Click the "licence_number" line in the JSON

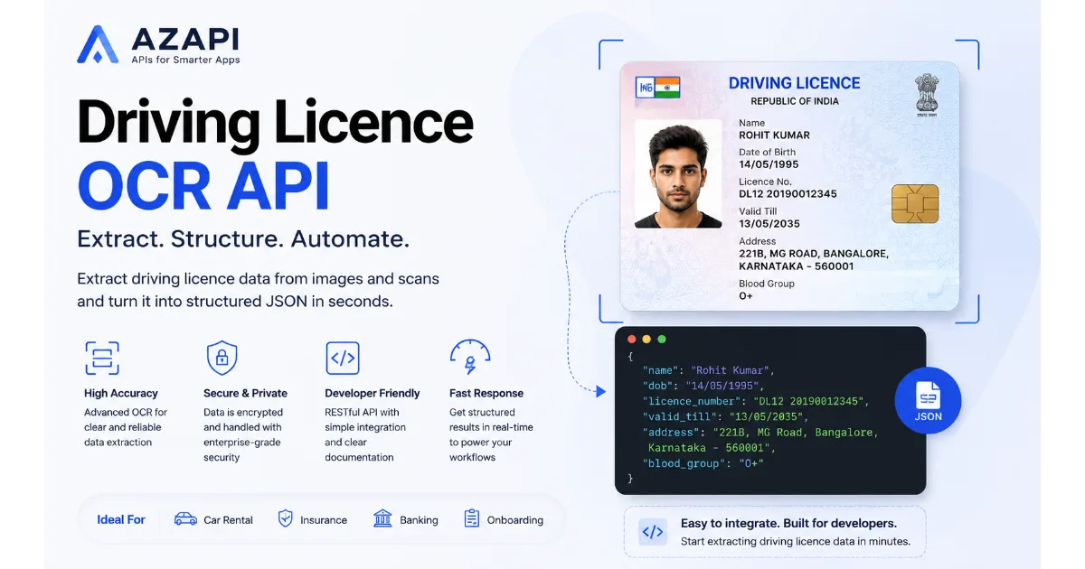pyautogui.click(x=755, y=401)
